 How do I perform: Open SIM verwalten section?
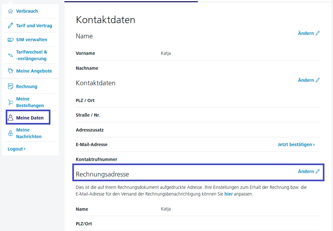coord(32,40)
